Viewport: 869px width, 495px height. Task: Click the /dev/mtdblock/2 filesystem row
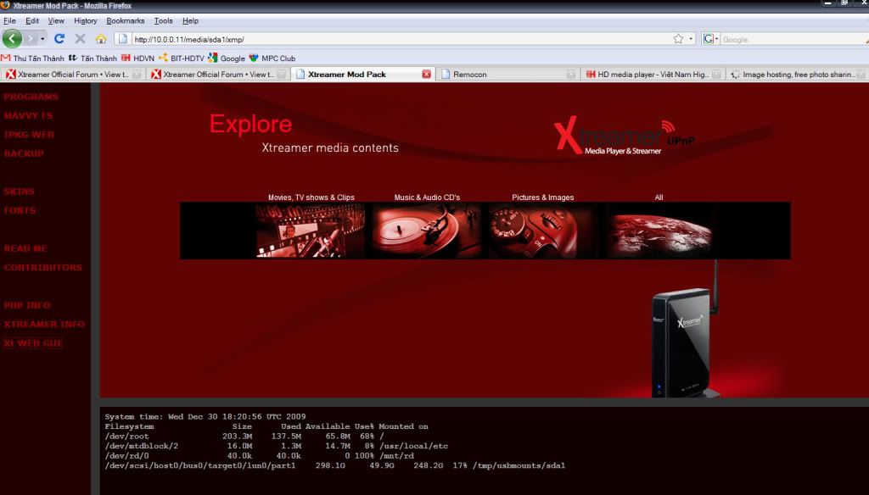point(276,446)
